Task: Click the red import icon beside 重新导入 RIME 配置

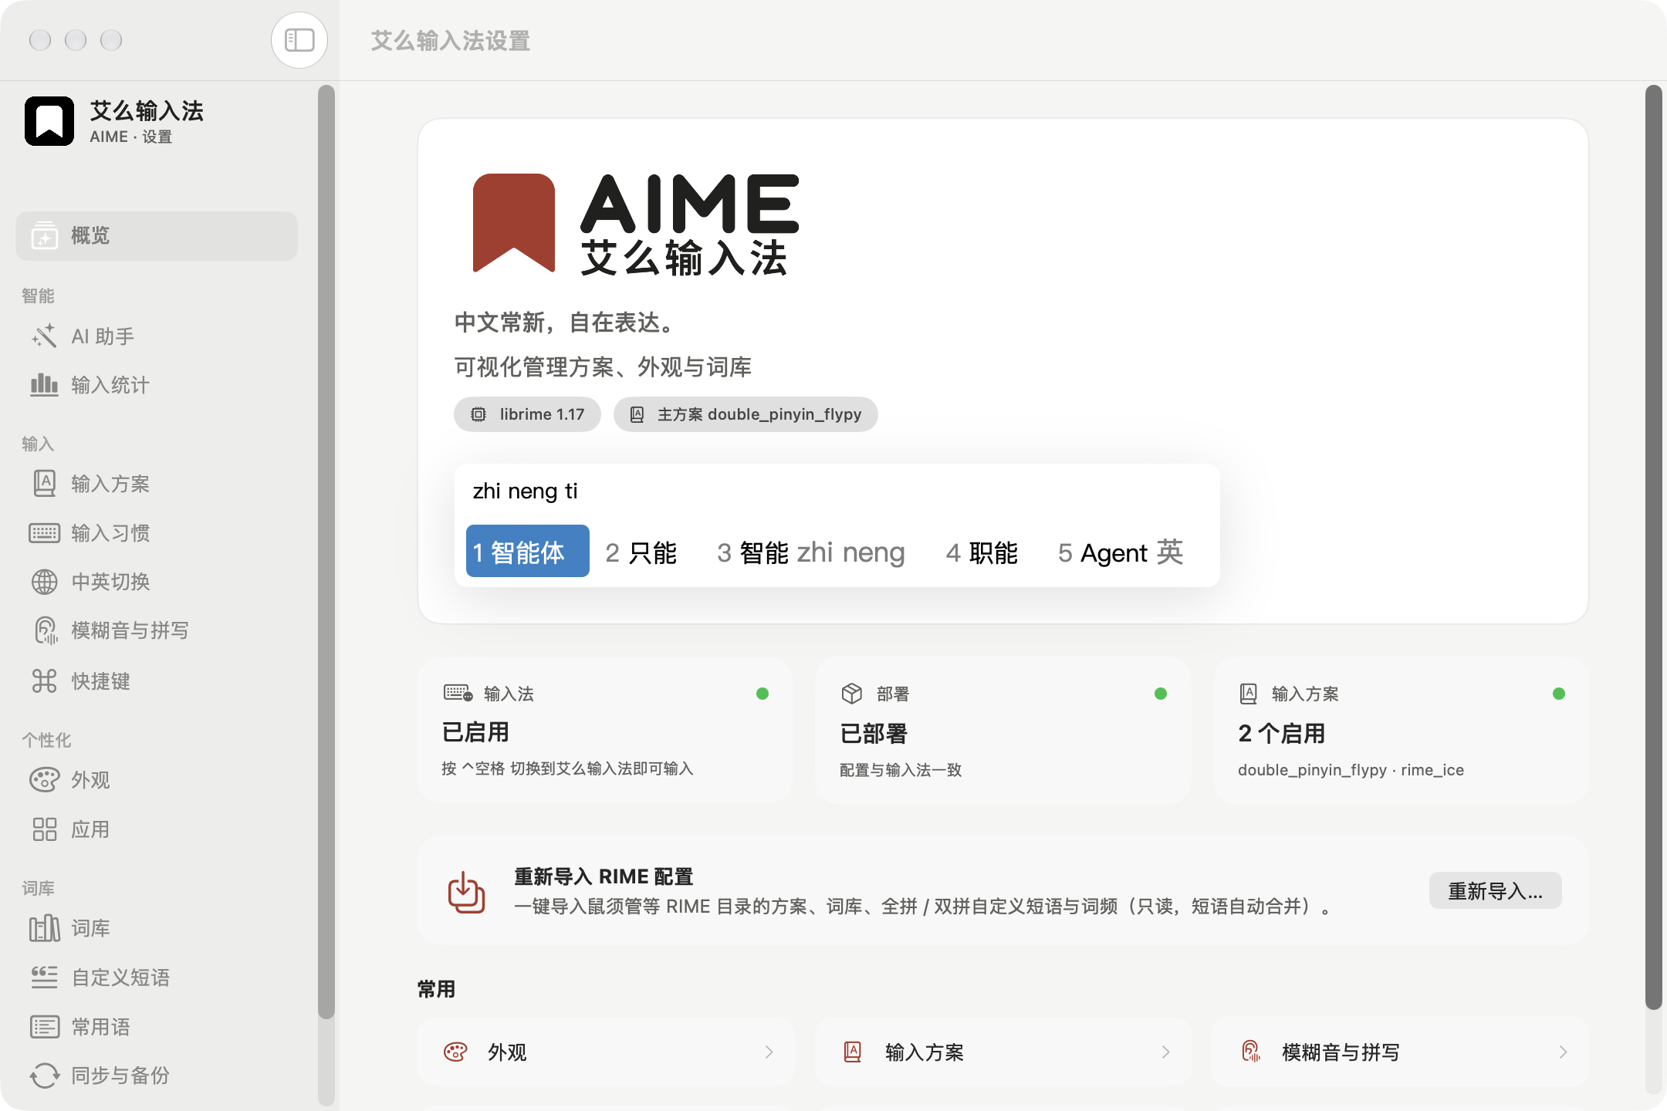Action: click(467, 892)
